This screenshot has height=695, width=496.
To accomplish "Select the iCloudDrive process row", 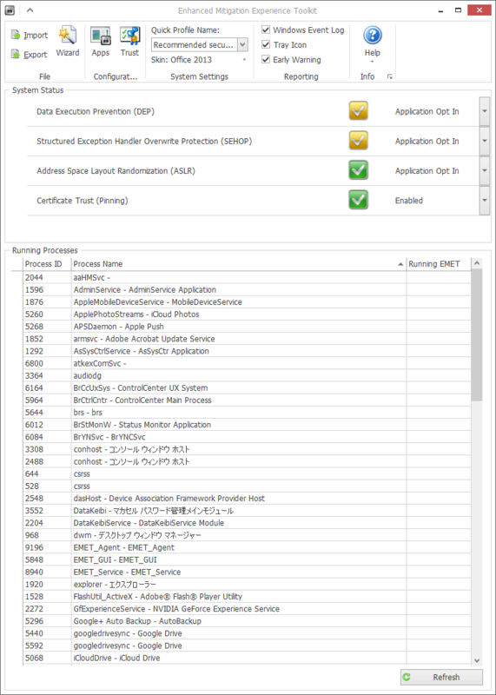I will [248, 659].
